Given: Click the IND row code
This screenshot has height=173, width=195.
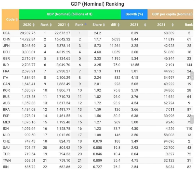Looking at the screenshot, I should (x=6, y=65).
